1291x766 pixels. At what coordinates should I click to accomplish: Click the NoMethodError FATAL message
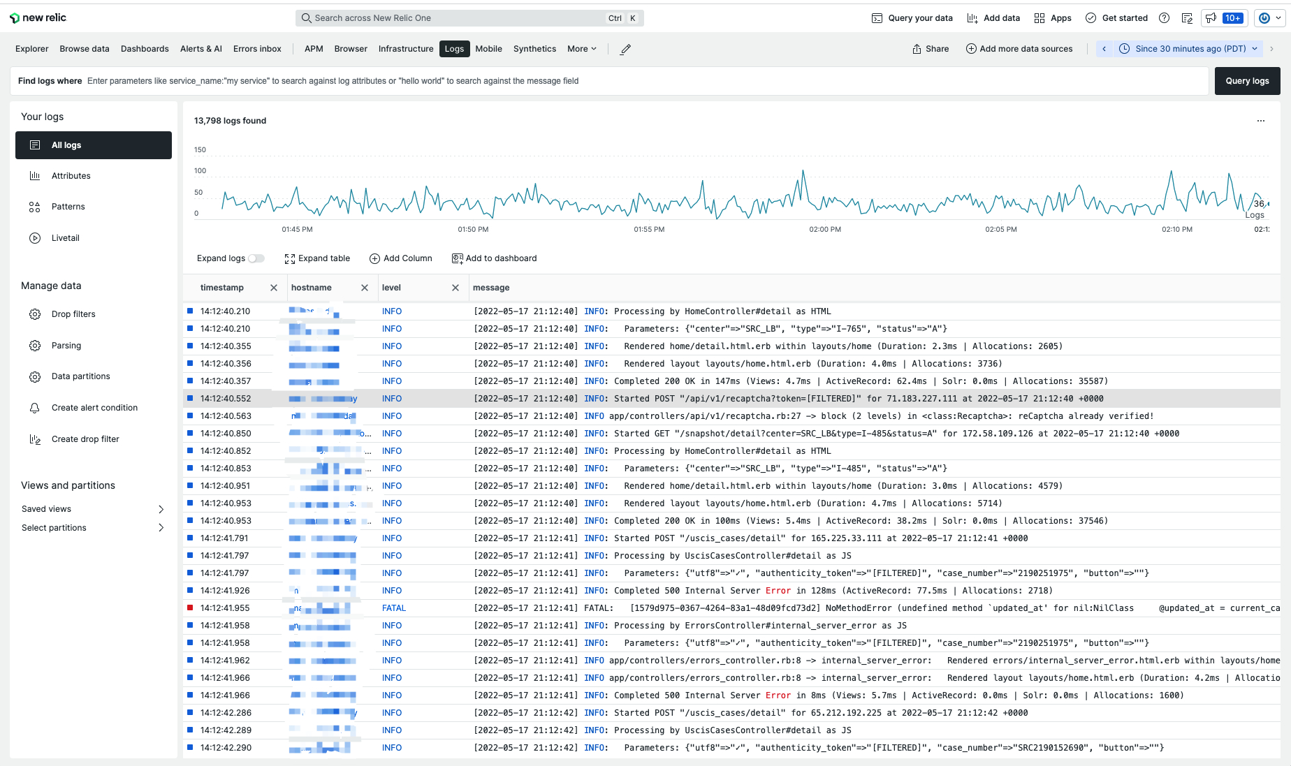(877, 608)
